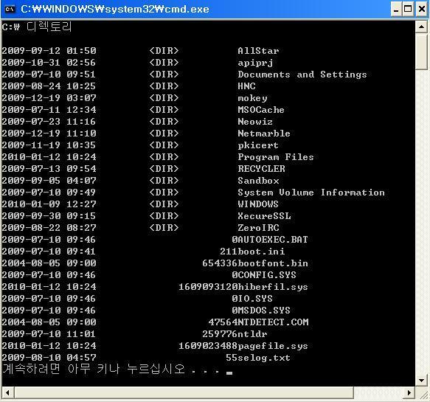This screenshot has height=402, width=430.
Task: Click the header line C:\ 디렉토리
Action: tap(37, 27)
